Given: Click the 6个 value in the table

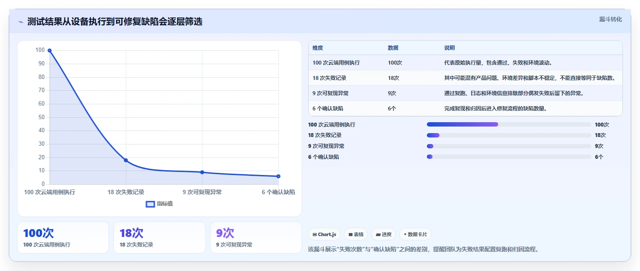Looking at the screenshot, I should [x=392, y=109].
